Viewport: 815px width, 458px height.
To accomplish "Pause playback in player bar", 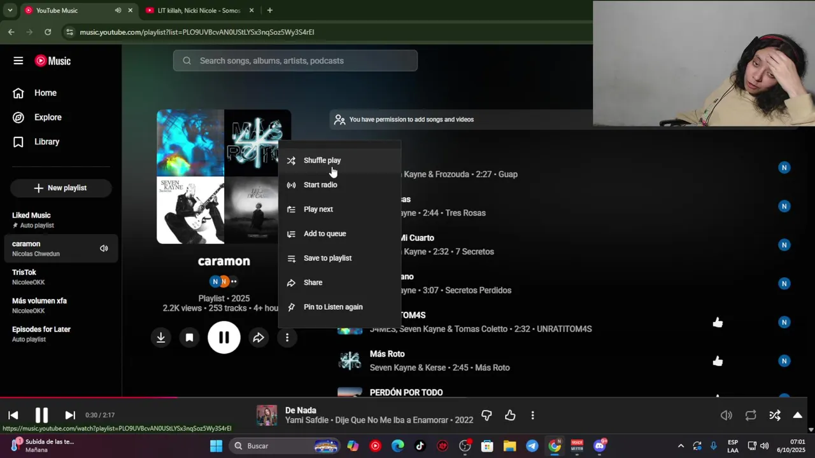I will [41, 415].
